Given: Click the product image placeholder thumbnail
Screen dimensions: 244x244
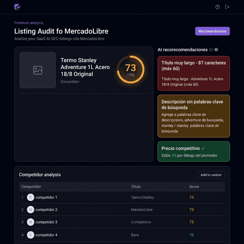Looking at the screenshot, I should (38, 70).
